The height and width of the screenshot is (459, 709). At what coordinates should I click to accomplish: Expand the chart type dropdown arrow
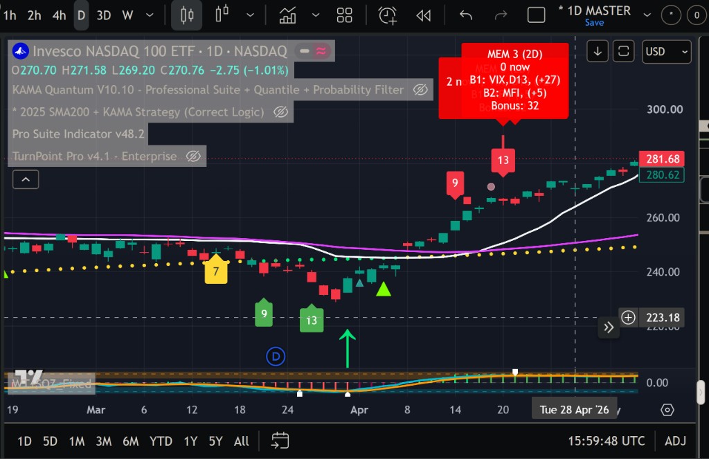pos(250,15)
